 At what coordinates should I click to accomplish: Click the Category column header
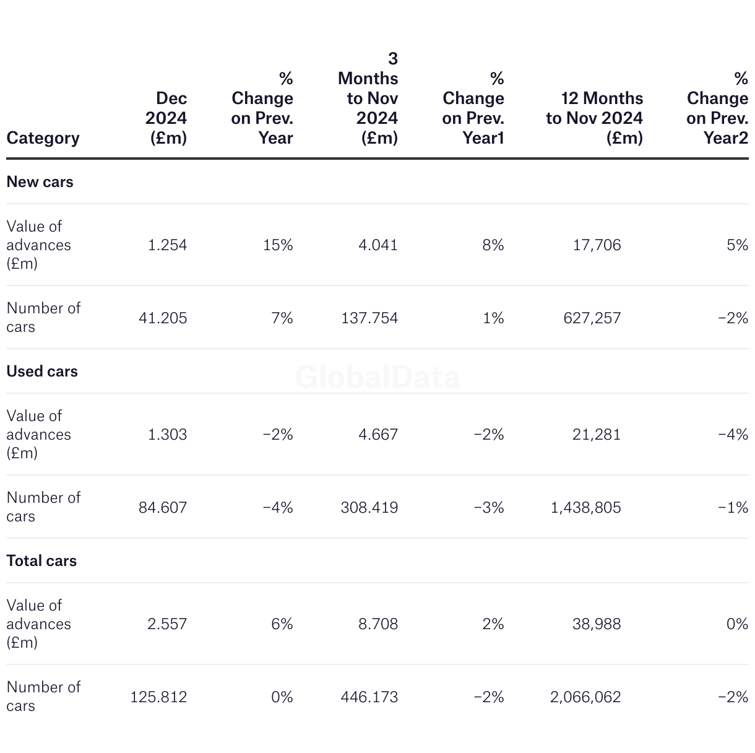[x=43, y=137]
